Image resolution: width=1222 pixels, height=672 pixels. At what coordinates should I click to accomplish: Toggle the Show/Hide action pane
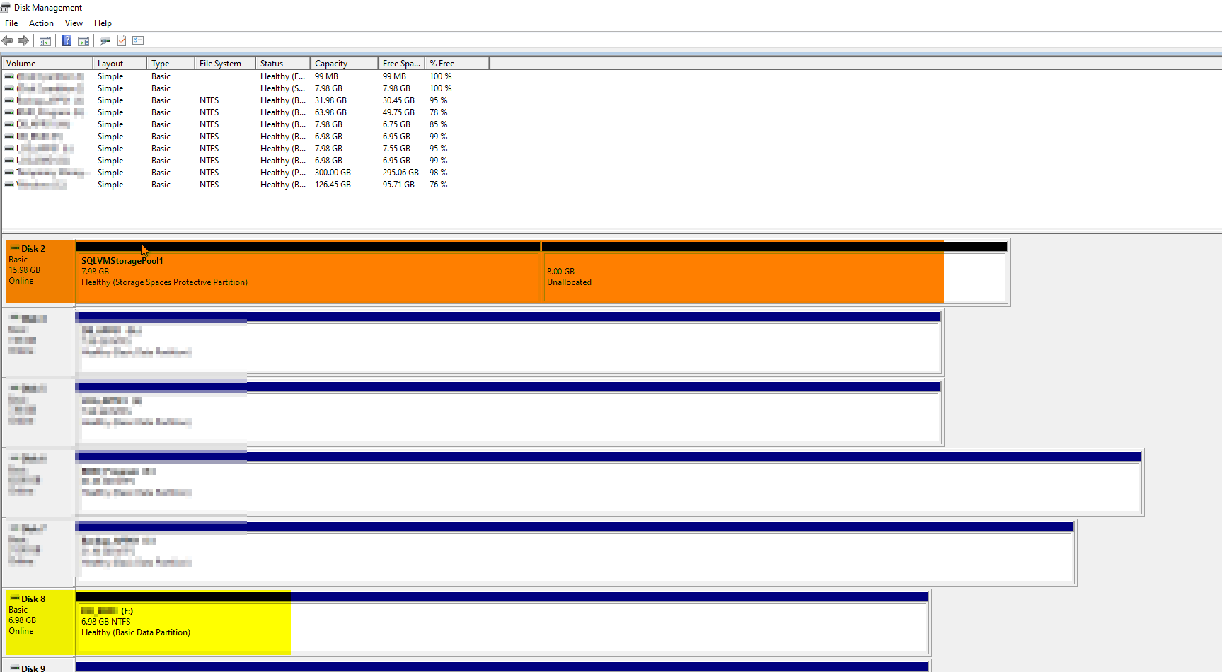(83, 40)
